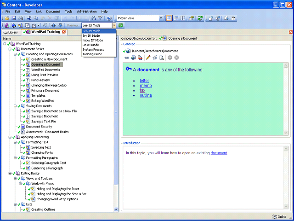
Task: Follow the bold 'document' link in Concept
Action: 148,70
